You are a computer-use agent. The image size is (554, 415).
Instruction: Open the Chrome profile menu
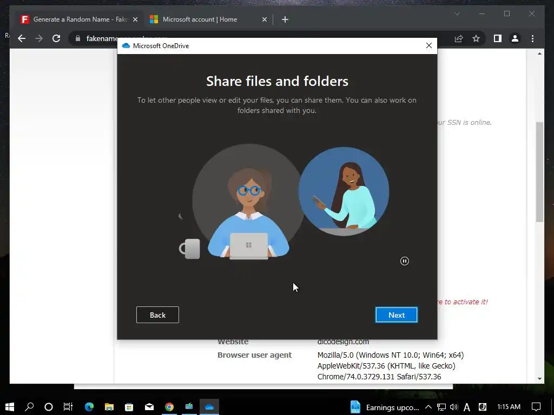tap(515, 38)
